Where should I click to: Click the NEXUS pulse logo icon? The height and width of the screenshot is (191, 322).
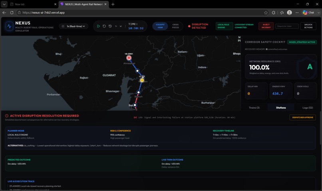[x=9, y=26]
